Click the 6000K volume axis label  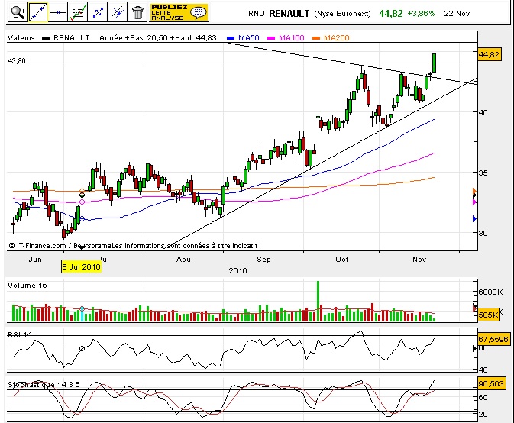(x=490, y=292)
